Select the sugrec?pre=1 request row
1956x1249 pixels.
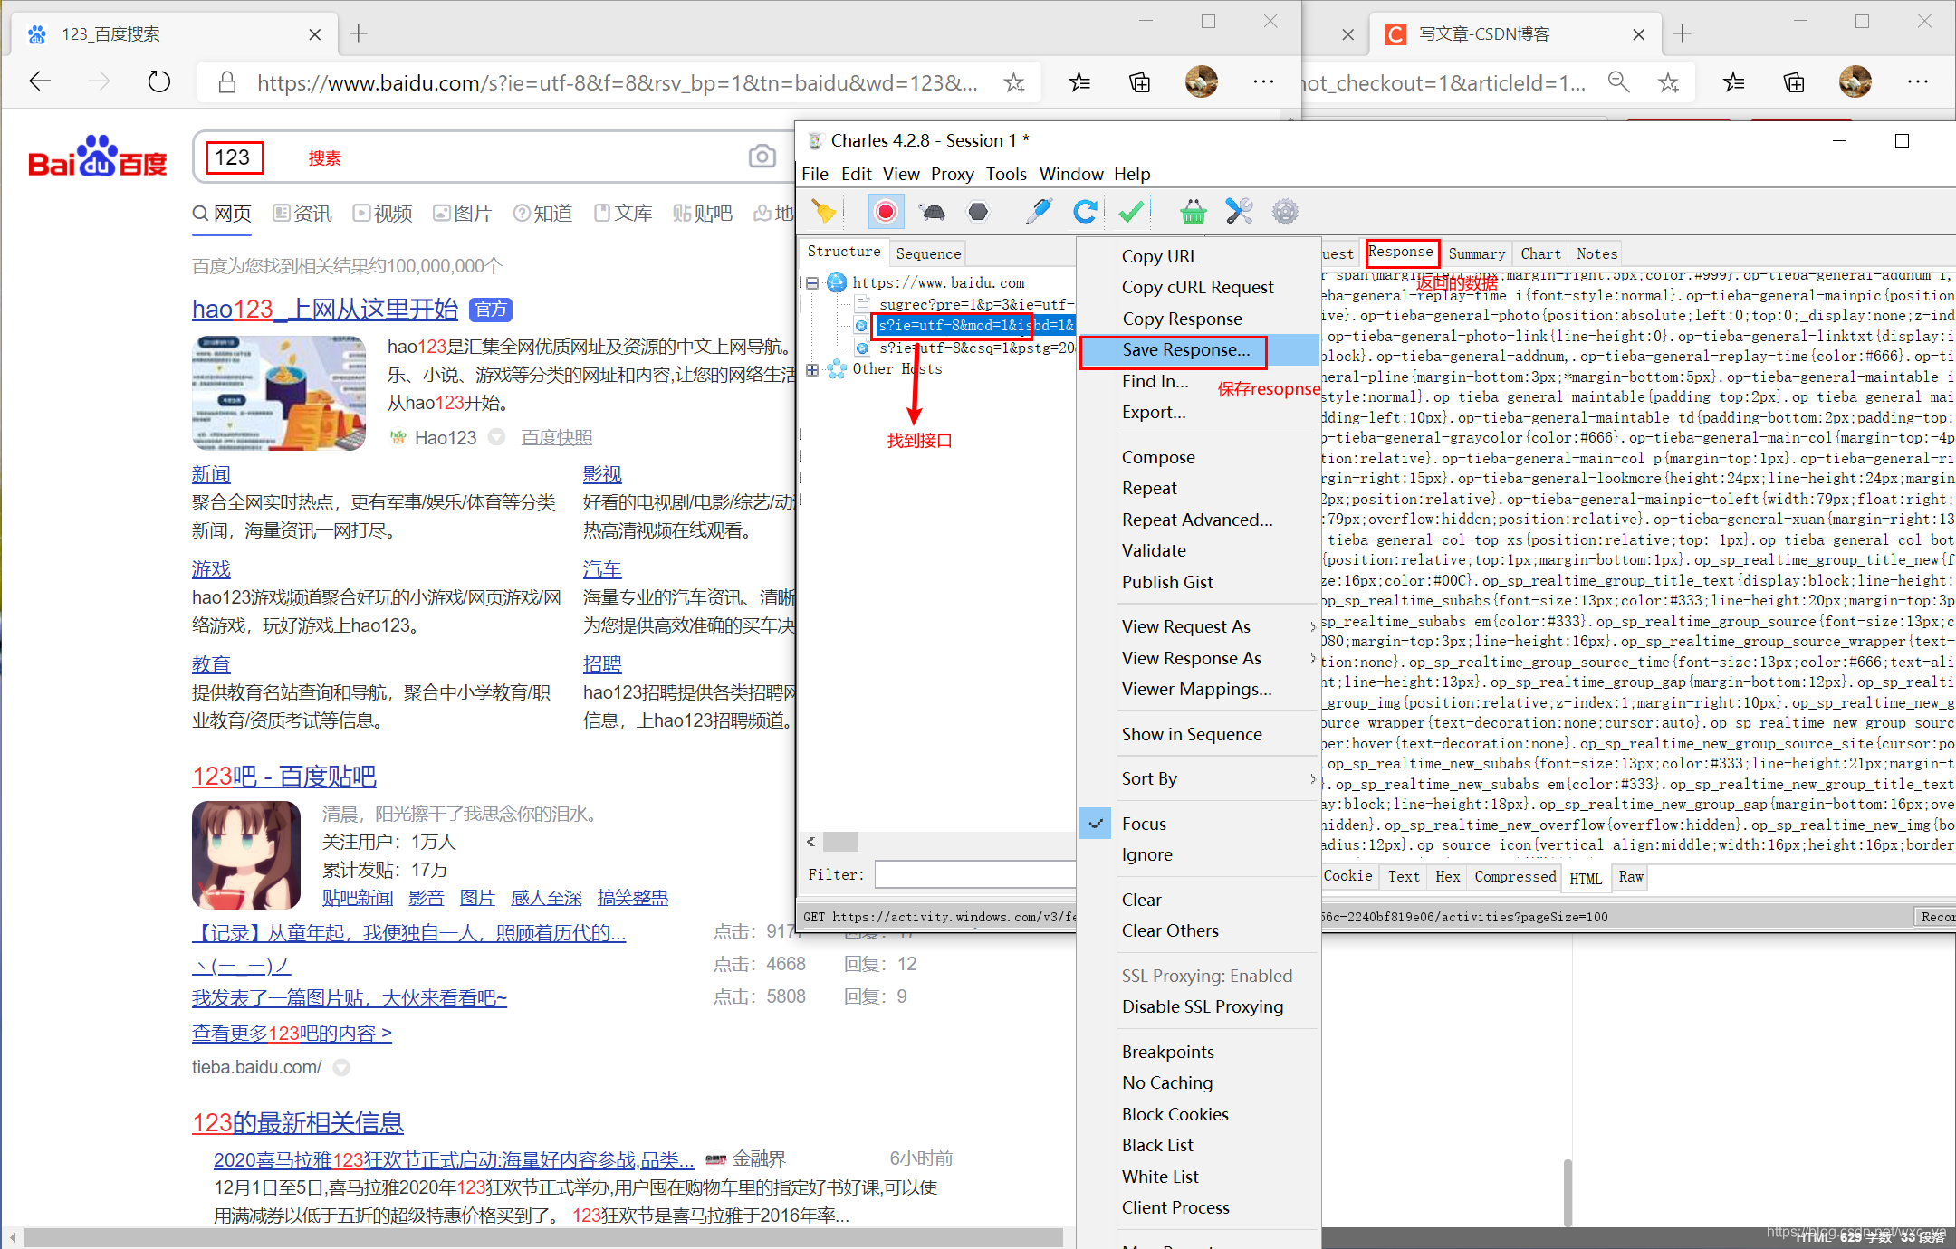pos(975,304)
